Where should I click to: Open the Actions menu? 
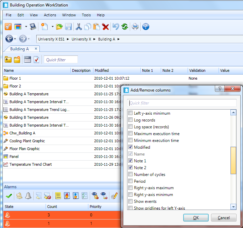point(50,15)
